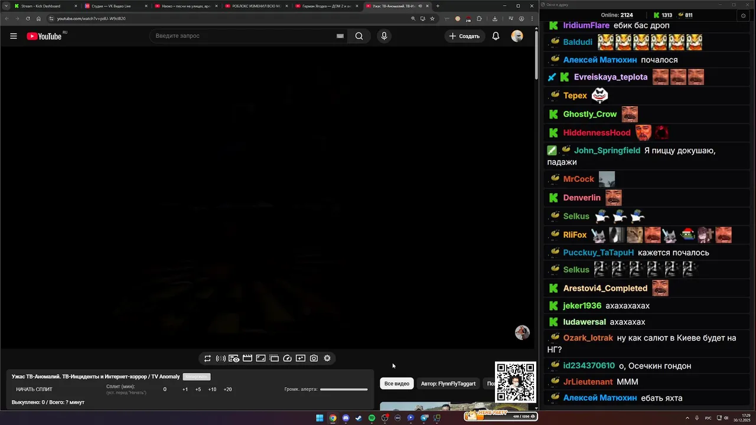This screenshot has width=756, height=425.
Task: Open a new browser tab
Action: click(438, 6)
